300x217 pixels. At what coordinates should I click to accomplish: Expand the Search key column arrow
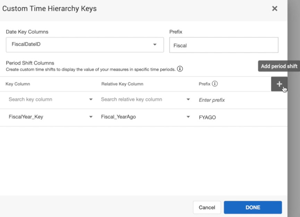coord(91,100)
